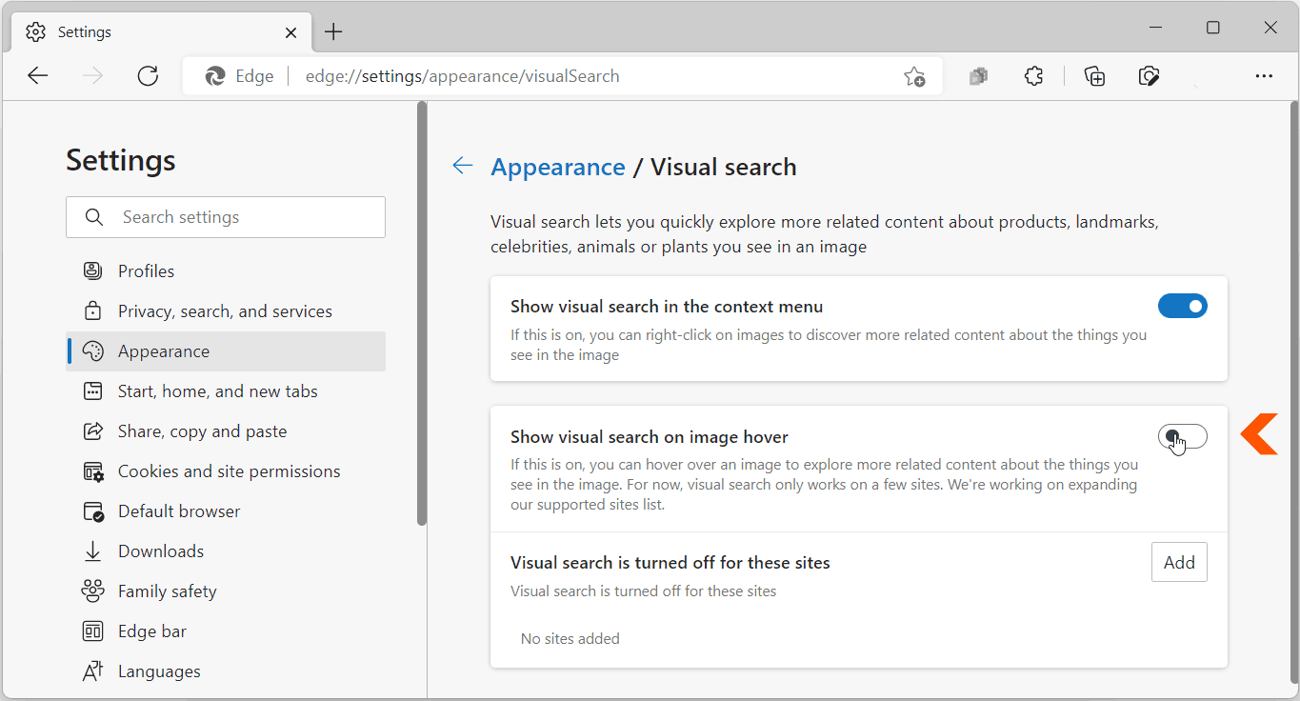Go back with the browser back arrow
Viewport: 1300px width, 701px height.
(x=38, y=76)
